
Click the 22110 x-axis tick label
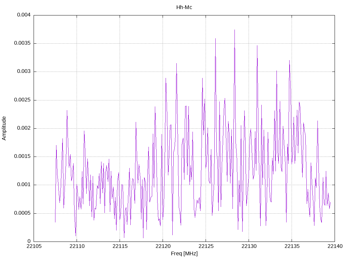tap(77, 246)
